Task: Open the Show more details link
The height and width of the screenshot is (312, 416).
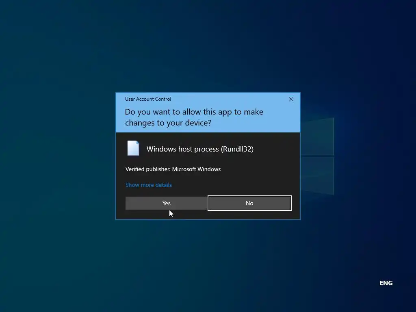Action: click(x=149, y=185)
